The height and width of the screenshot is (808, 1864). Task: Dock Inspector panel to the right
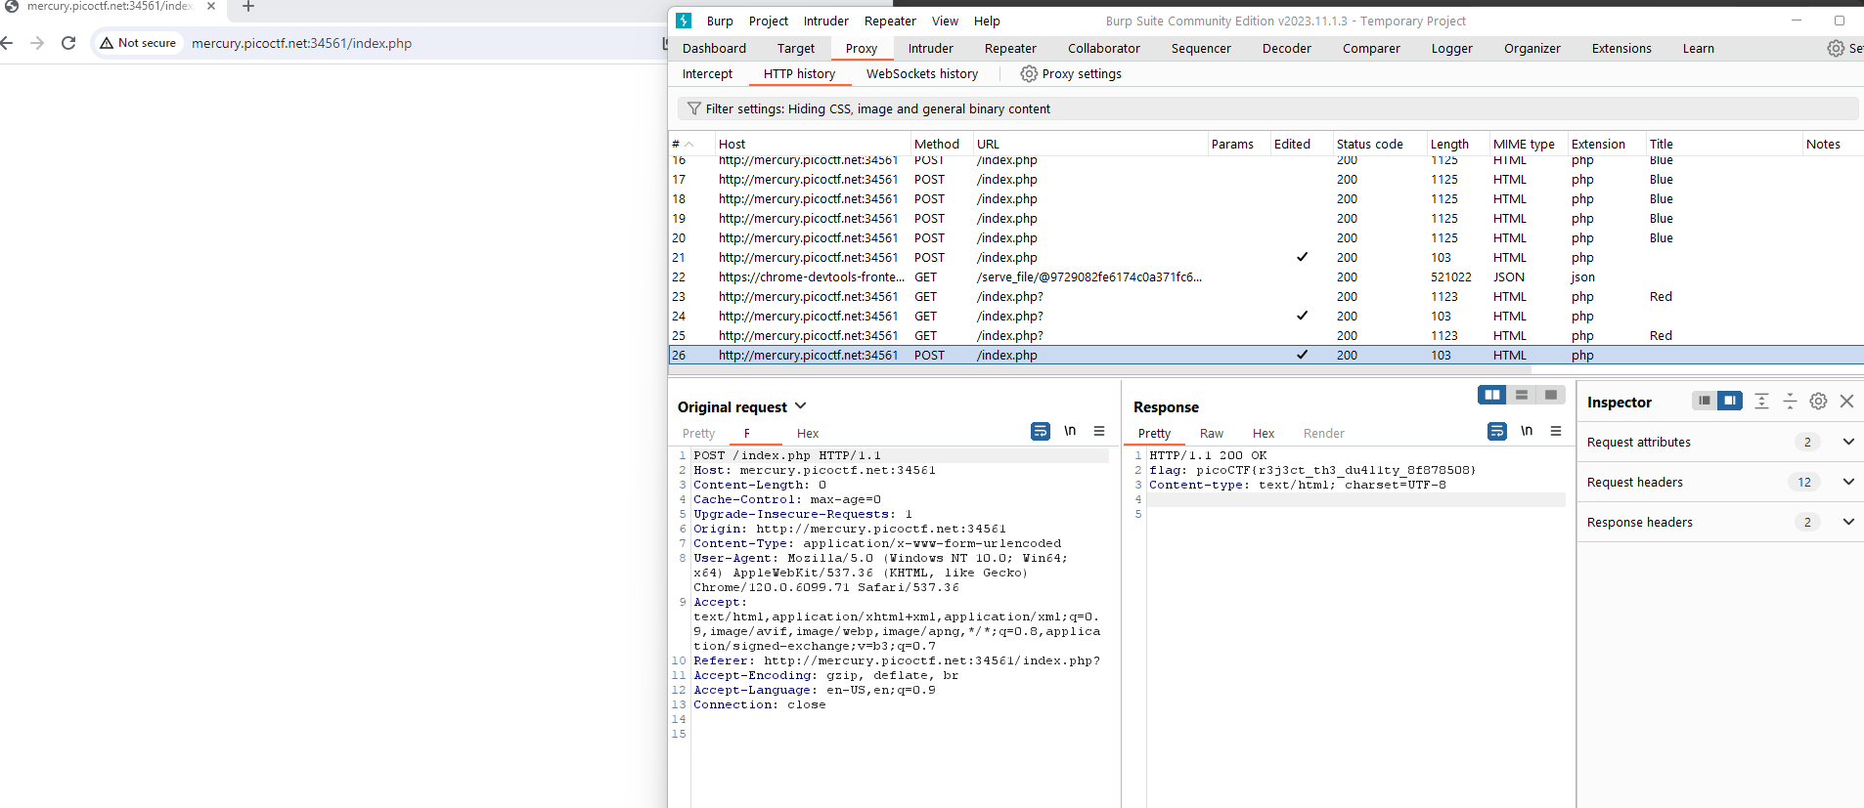1730,401
